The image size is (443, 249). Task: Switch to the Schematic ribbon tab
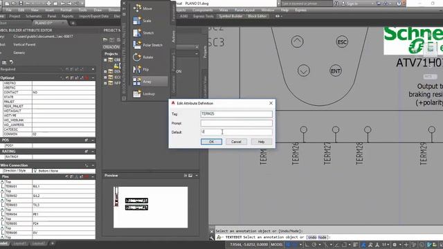pos(34,16)
